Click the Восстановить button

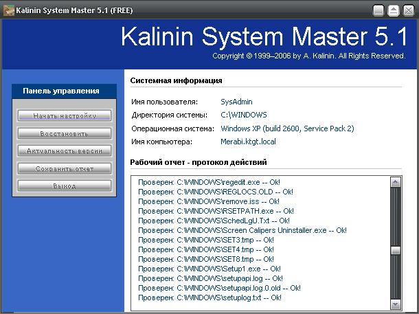[65, 133]
